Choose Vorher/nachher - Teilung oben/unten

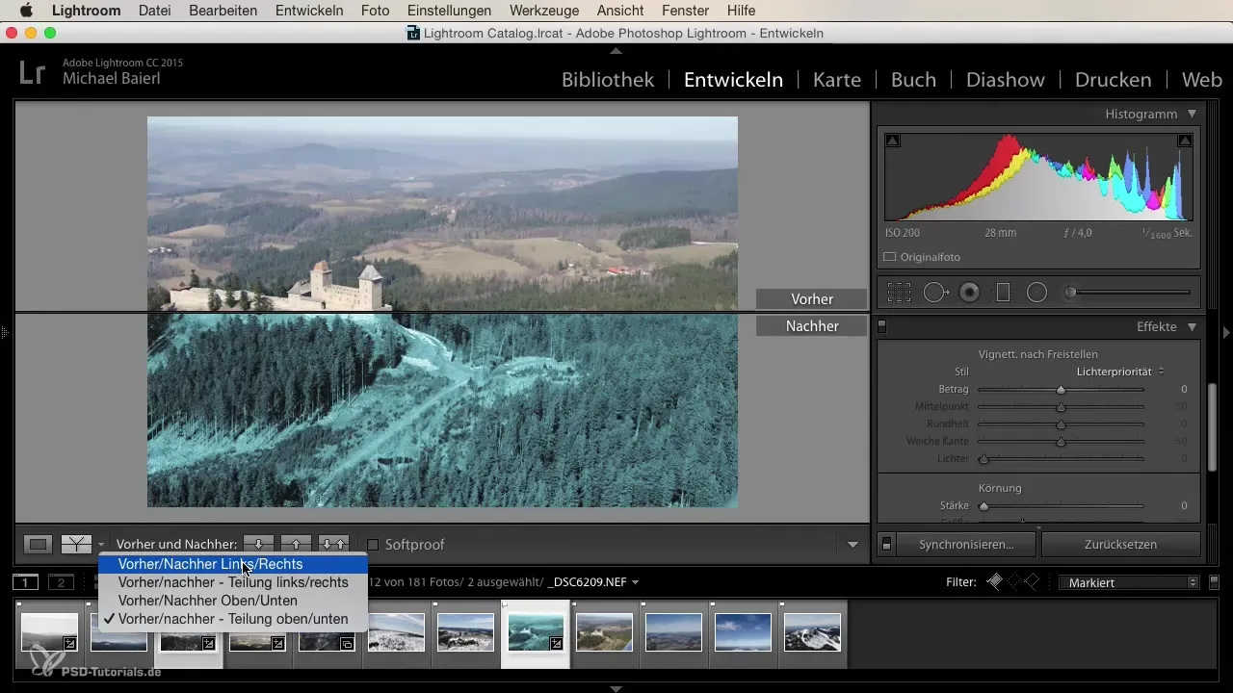coord(232,619)
